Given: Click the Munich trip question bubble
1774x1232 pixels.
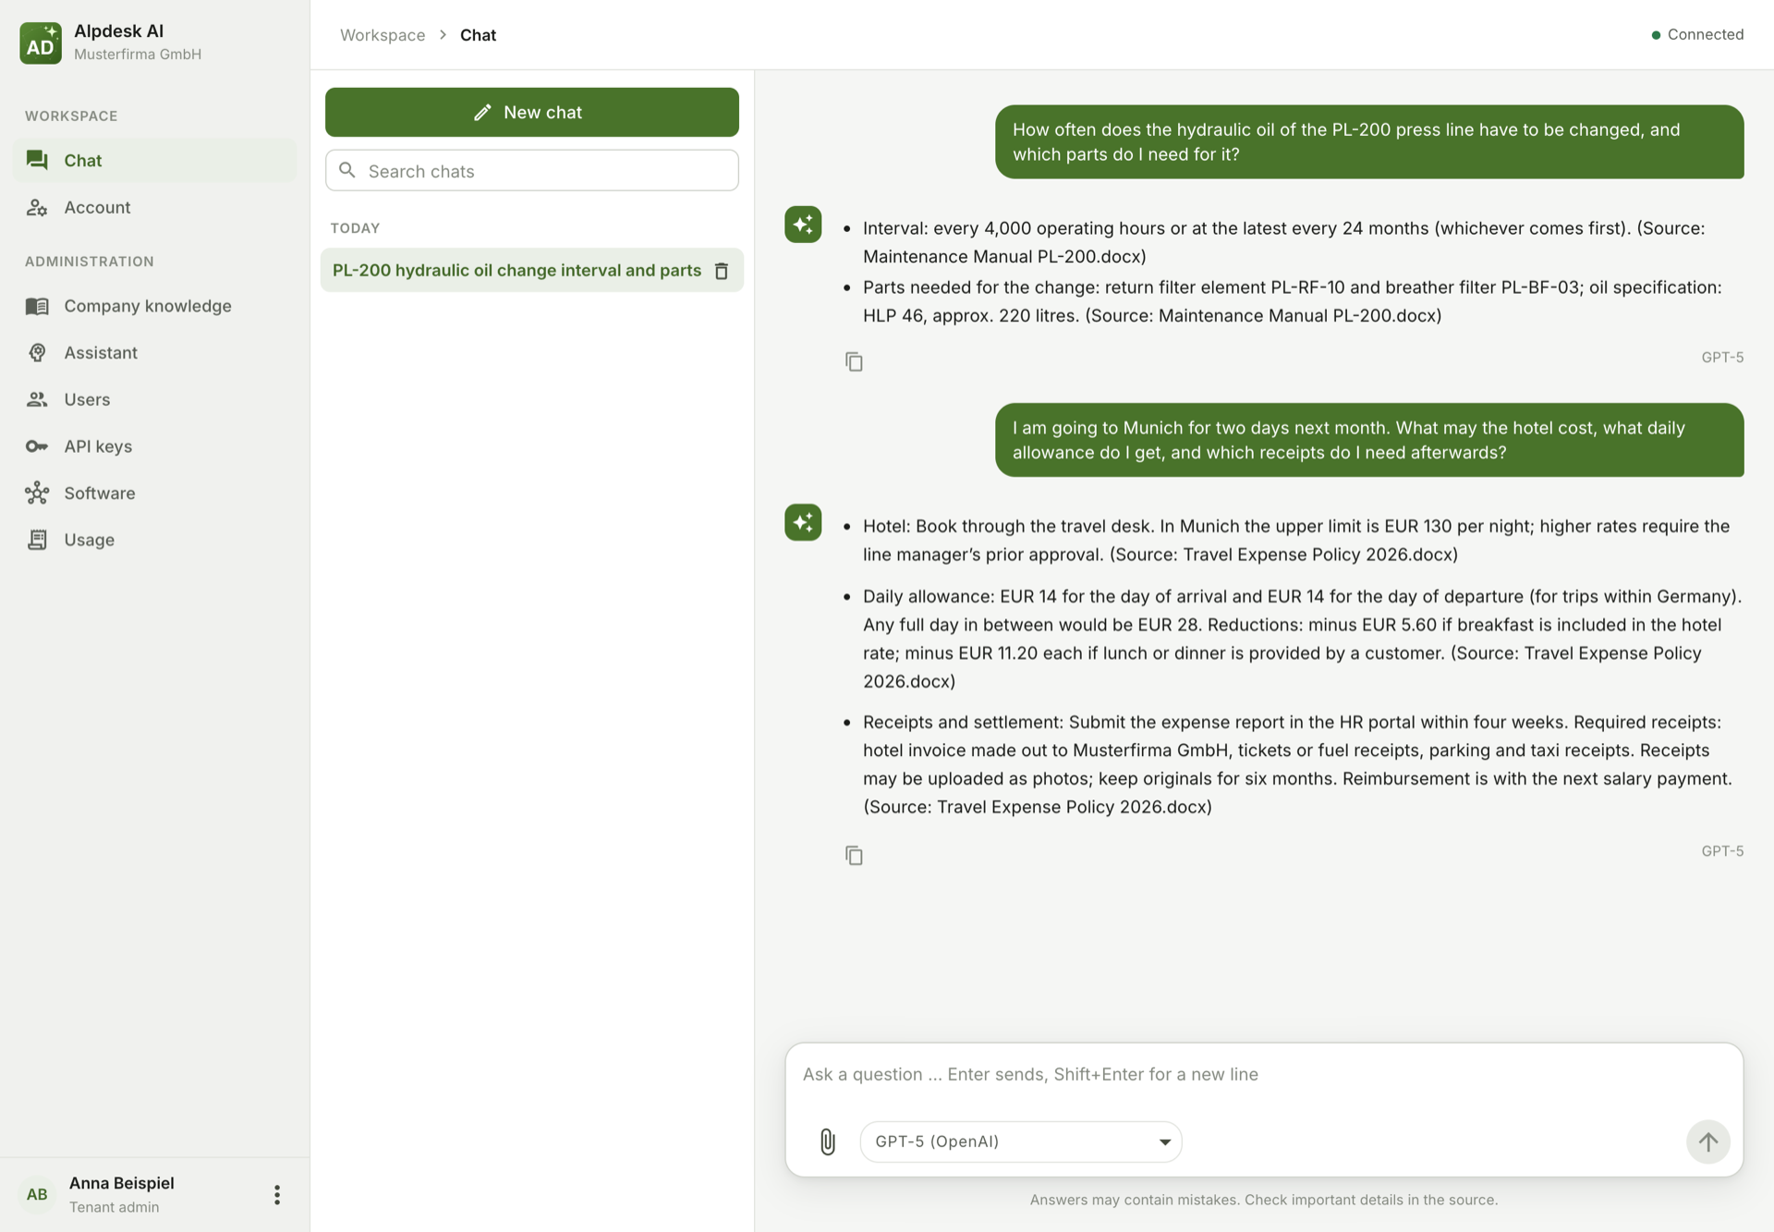Looking at the screenshot, I should click(1369, 440).
